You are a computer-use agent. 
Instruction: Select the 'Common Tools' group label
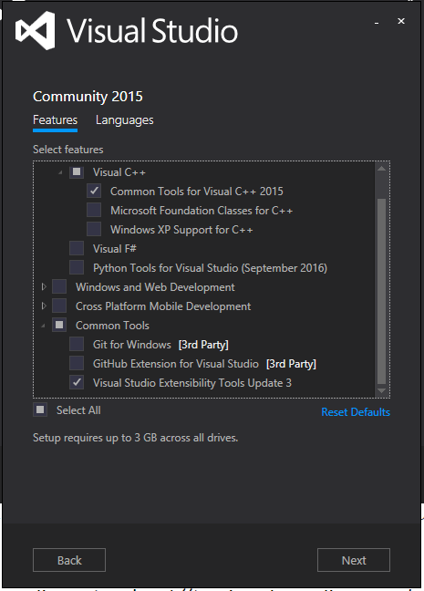click(112, 326)
